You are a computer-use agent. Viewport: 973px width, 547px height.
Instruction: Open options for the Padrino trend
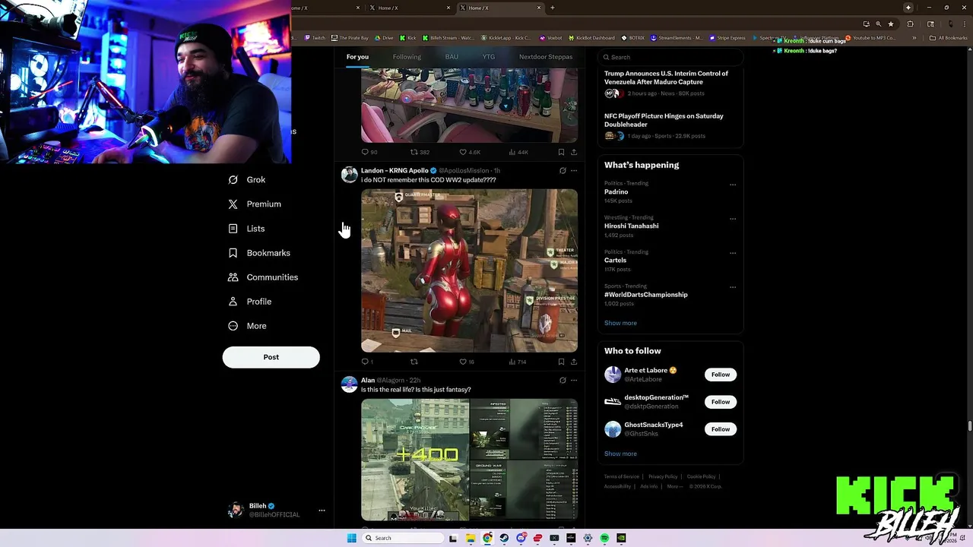pos(733,185)
